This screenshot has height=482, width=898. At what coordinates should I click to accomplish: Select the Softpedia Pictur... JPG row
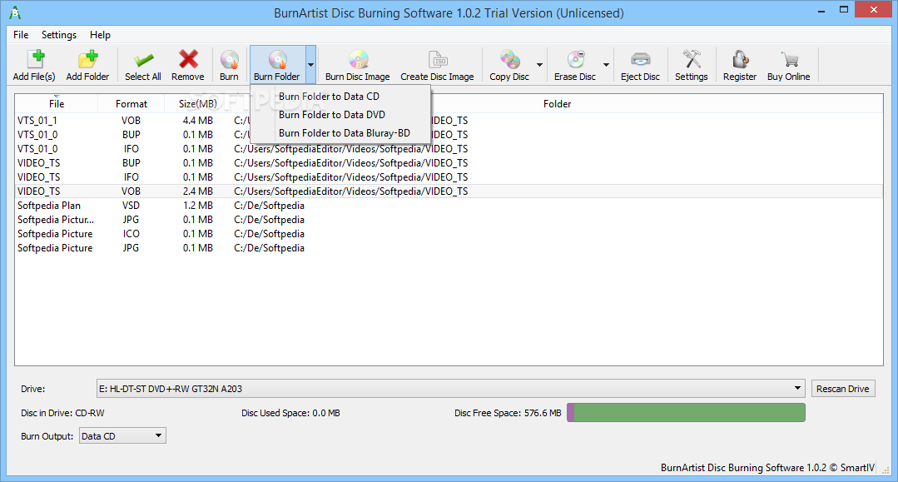click(449, 220)
